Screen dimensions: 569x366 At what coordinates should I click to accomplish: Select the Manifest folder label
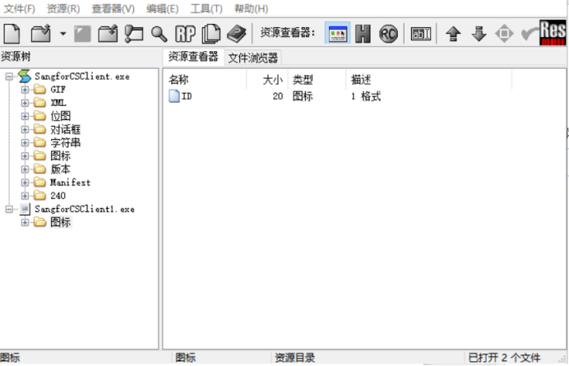point(71,183)
